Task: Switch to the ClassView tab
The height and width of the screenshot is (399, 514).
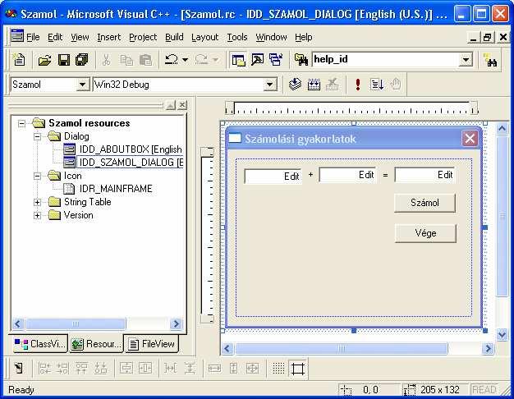Action: [x=40, y=344]
